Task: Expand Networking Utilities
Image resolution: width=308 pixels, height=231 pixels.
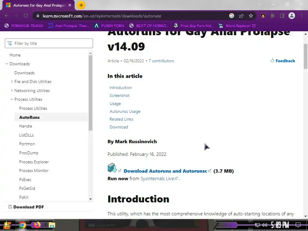Action: coord(12,90)
